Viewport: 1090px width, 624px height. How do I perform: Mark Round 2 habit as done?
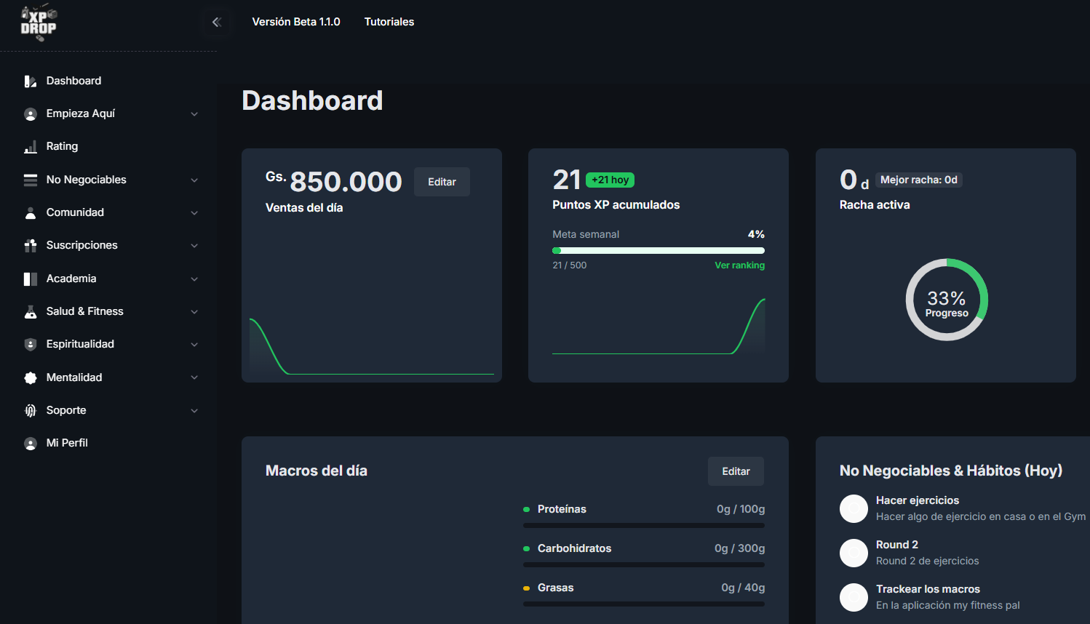[x=854, y=553]
